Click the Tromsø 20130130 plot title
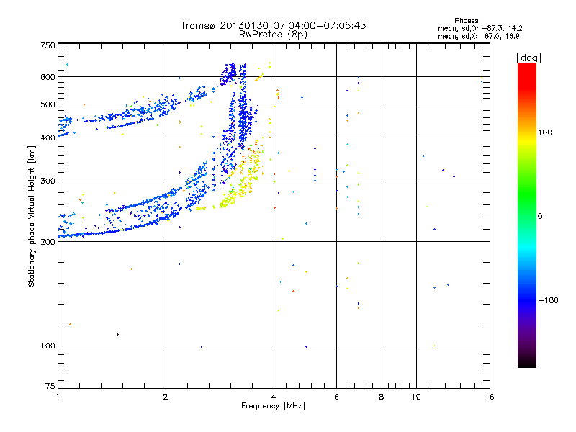Image resolution: width=576 pixels, height=432 pixels. point(273,25)
